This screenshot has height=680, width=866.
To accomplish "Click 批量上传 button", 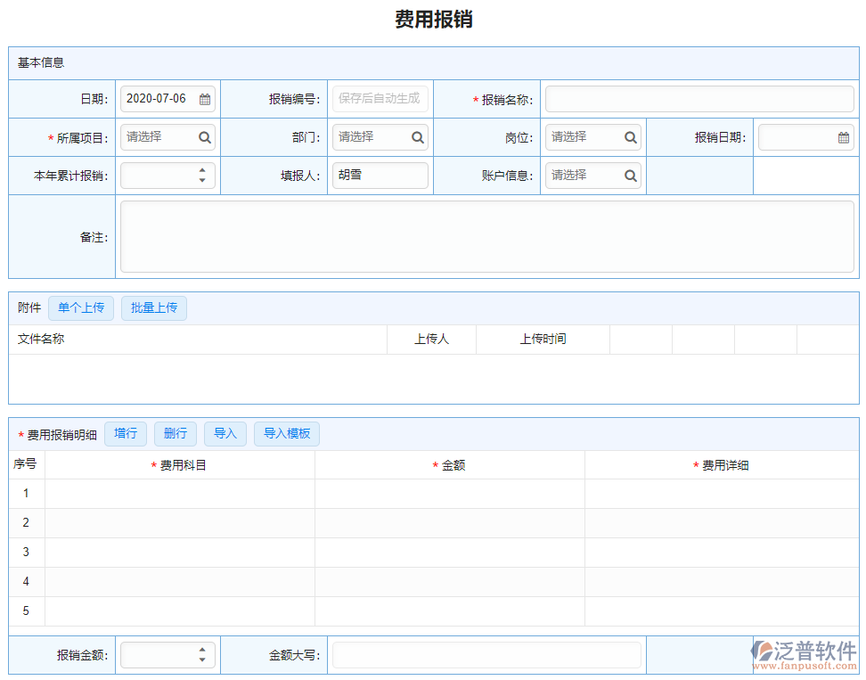I will (x=154, y=308).
